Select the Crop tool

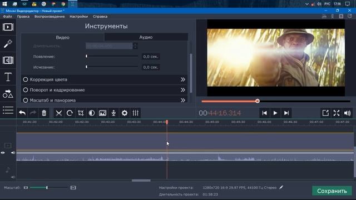(81, 113)
